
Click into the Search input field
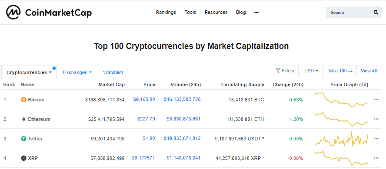[x=350, y=12]
